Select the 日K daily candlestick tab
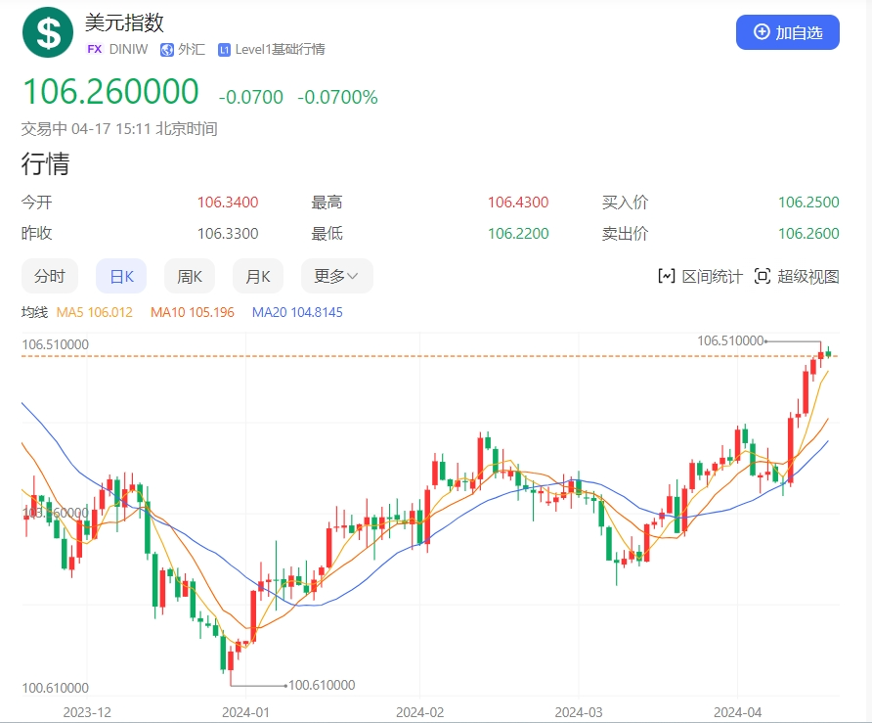 coord(121,276)
